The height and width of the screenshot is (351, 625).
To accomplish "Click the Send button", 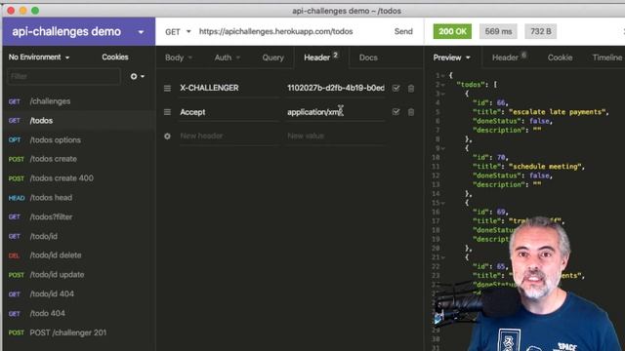I will click(x=403, y=31).
